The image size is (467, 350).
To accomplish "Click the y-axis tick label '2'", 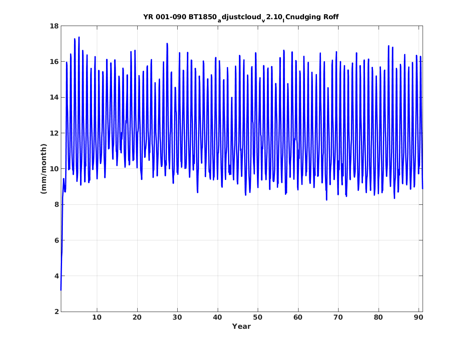I will tap(56, 312).
